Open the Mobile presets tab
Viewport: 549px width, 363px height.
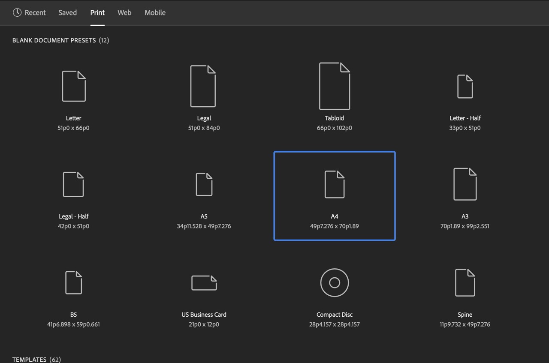tap(155, 12)
